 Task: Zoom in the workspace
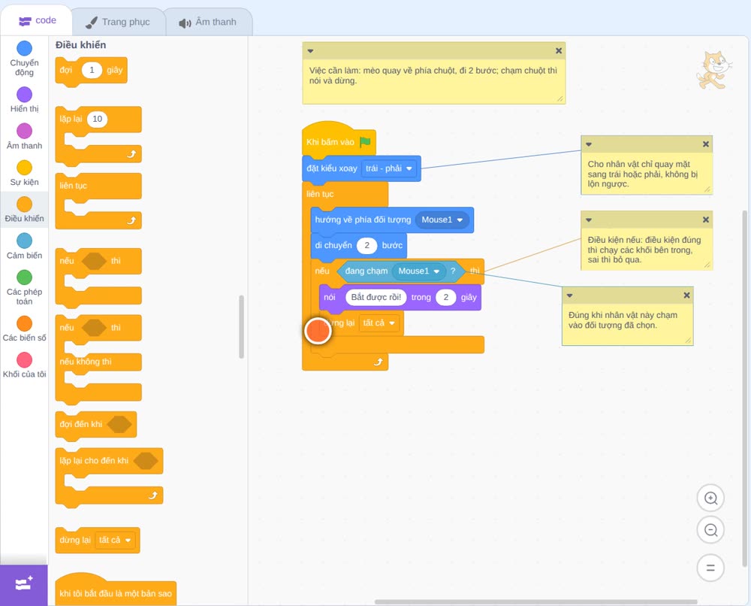tap(710, 498)
